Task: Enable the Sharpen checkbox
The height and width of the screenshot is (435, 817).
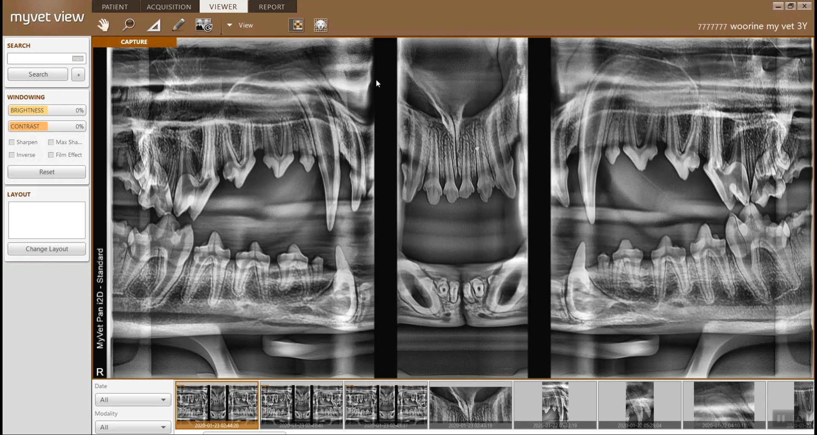Action: coord(12,142)
